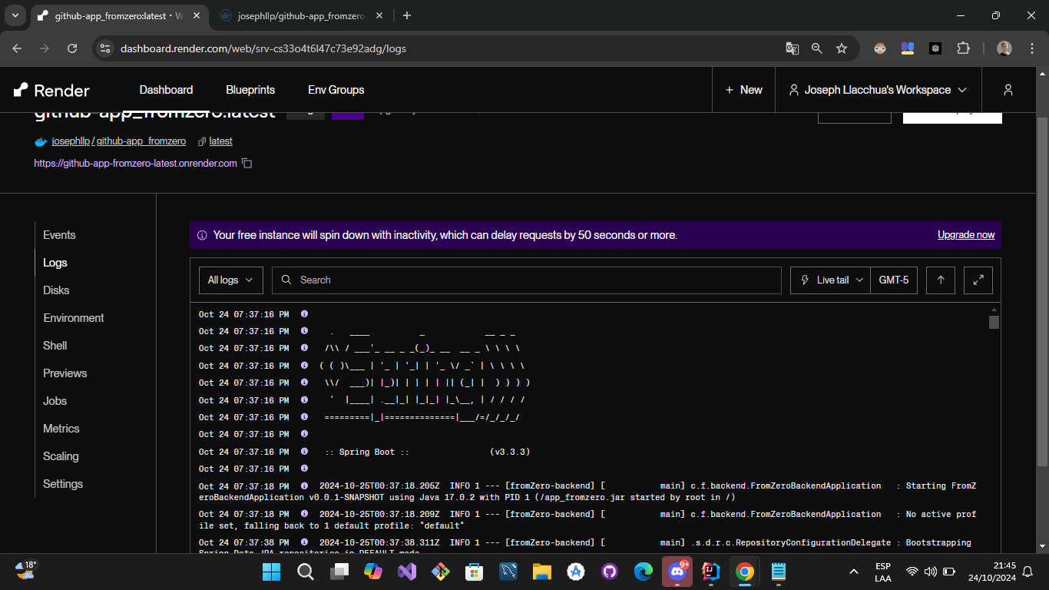Open the weather widget on taskbar
This screenshot has height=590, width=1049.
coord(26,570)
